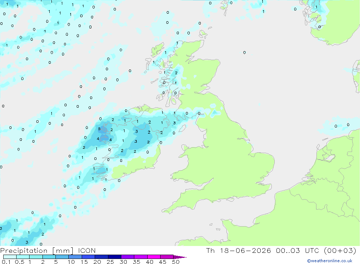Click the '10' legend scale label
360x264 pixels.
click(71, 262)
